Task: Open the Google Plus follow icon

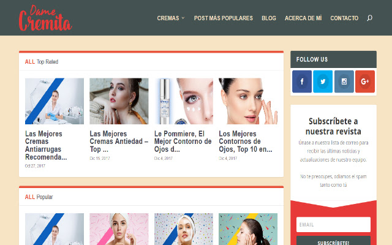Action: 365,81
